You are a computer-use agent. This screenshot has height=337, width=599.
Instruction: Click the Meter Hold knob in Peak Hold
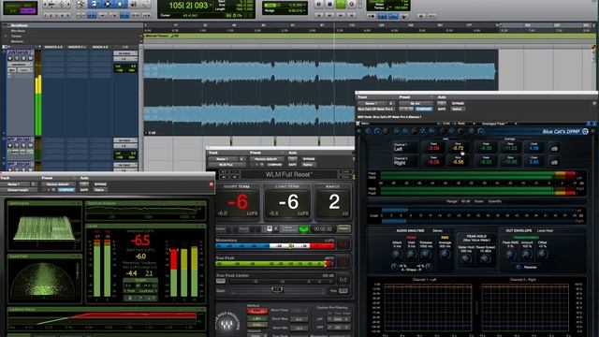click(x=466, y=259)
